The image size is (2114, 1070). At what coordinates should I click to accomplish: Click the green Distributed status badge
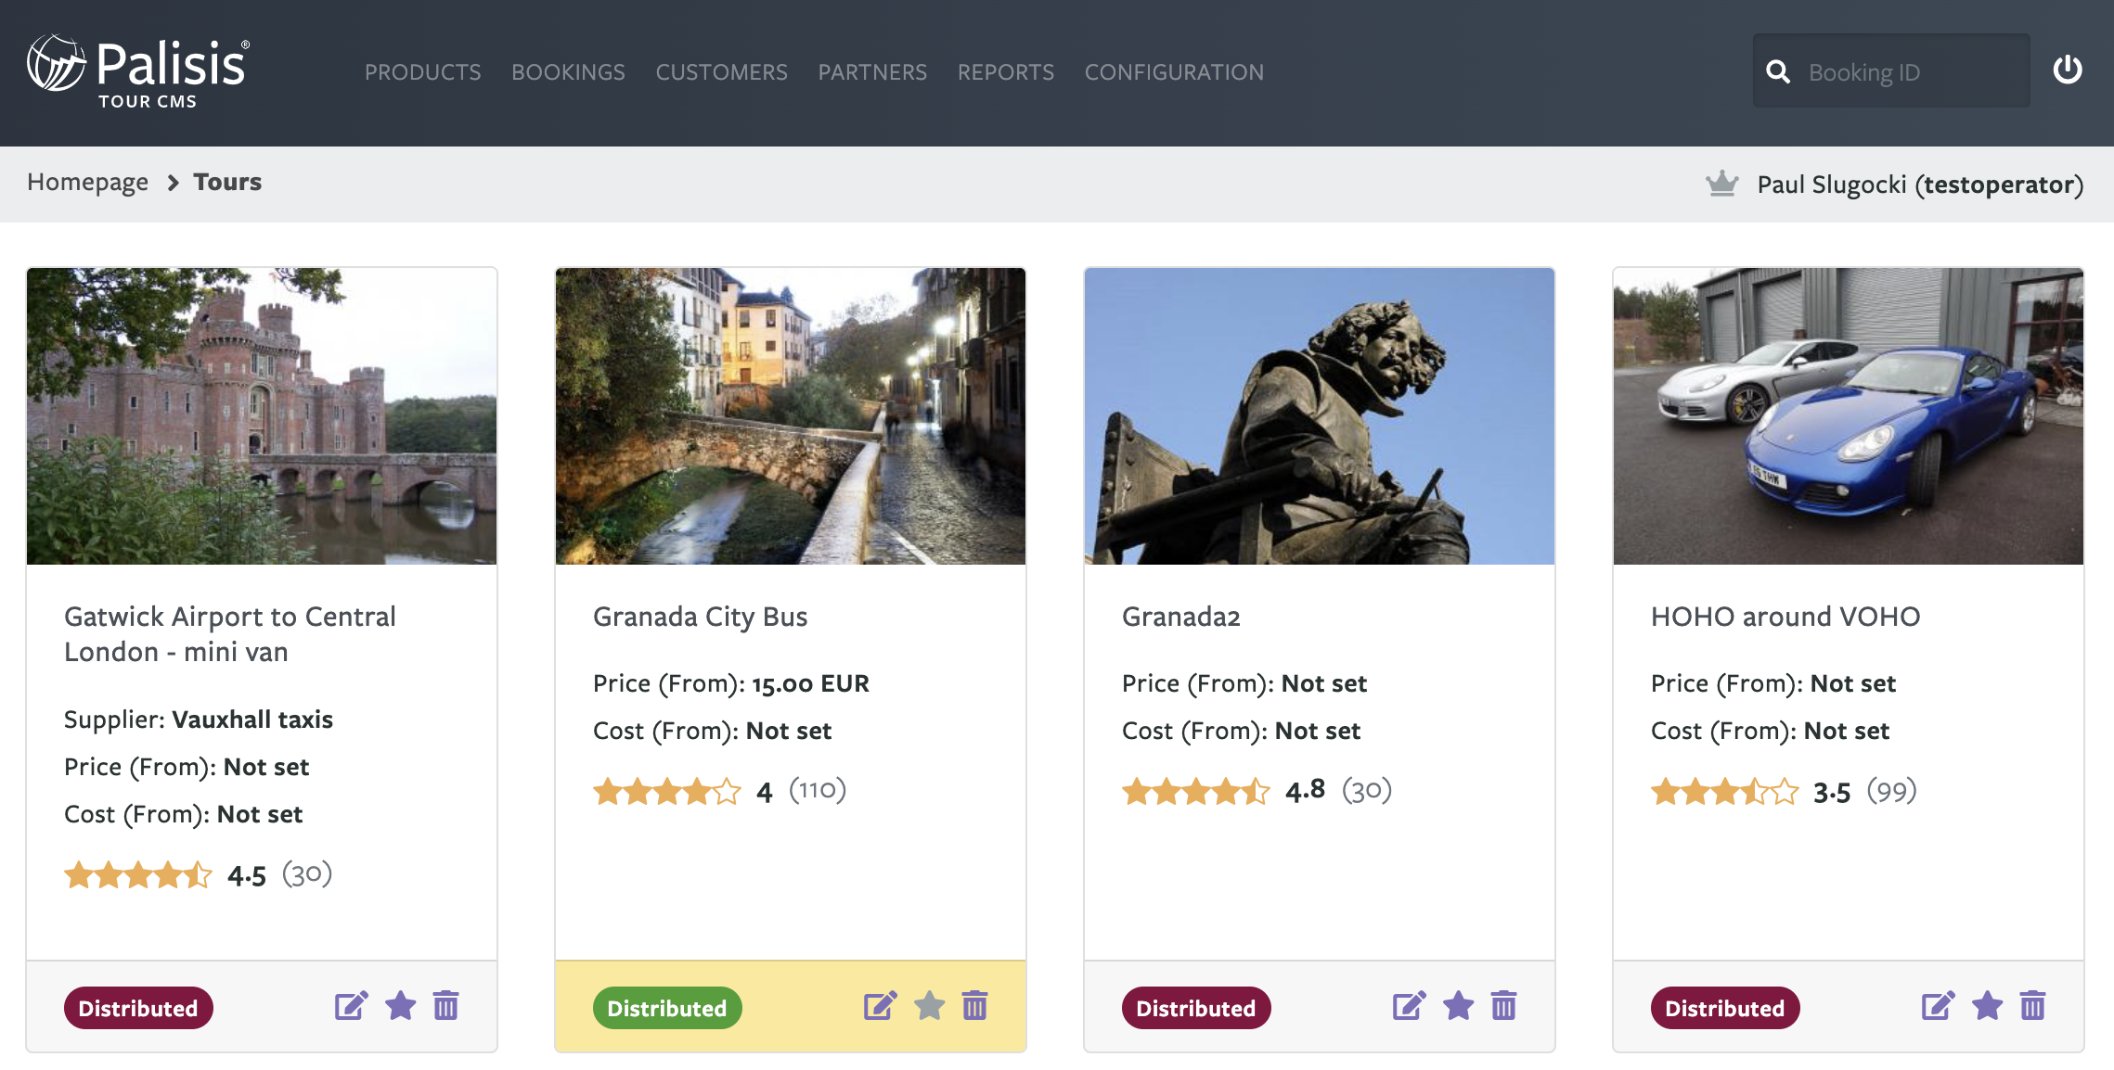[x=666, y=1008]
